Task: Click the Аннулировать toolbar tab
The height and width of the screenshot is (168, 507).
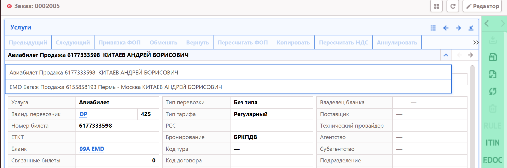Action: click(397, 43)
